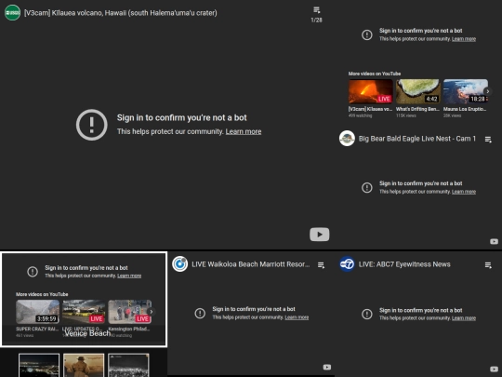The height and width of the screenshot is (377, 502).
Task: Show next suggested videos after Mauna Loa thumbnail
Action: [x=488, y=91]
